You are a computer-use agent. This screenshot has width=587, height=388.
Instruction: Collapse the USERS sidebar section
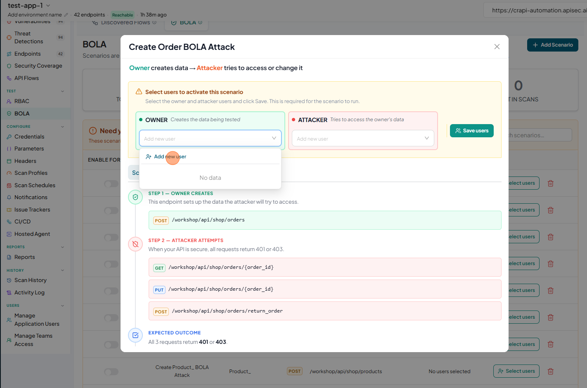tap(63, 306)
